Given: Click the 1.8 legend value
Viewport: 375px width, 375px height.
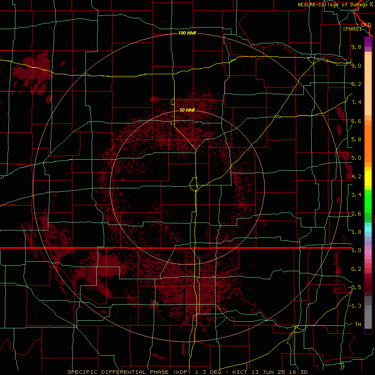Looking at the screenshot, I should (356, 232).
